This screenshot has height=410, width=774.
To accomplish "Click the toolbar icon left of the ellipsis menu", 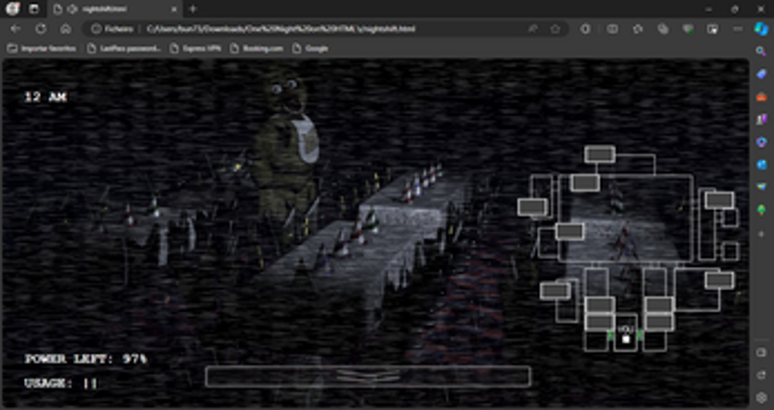I will 712,29.
